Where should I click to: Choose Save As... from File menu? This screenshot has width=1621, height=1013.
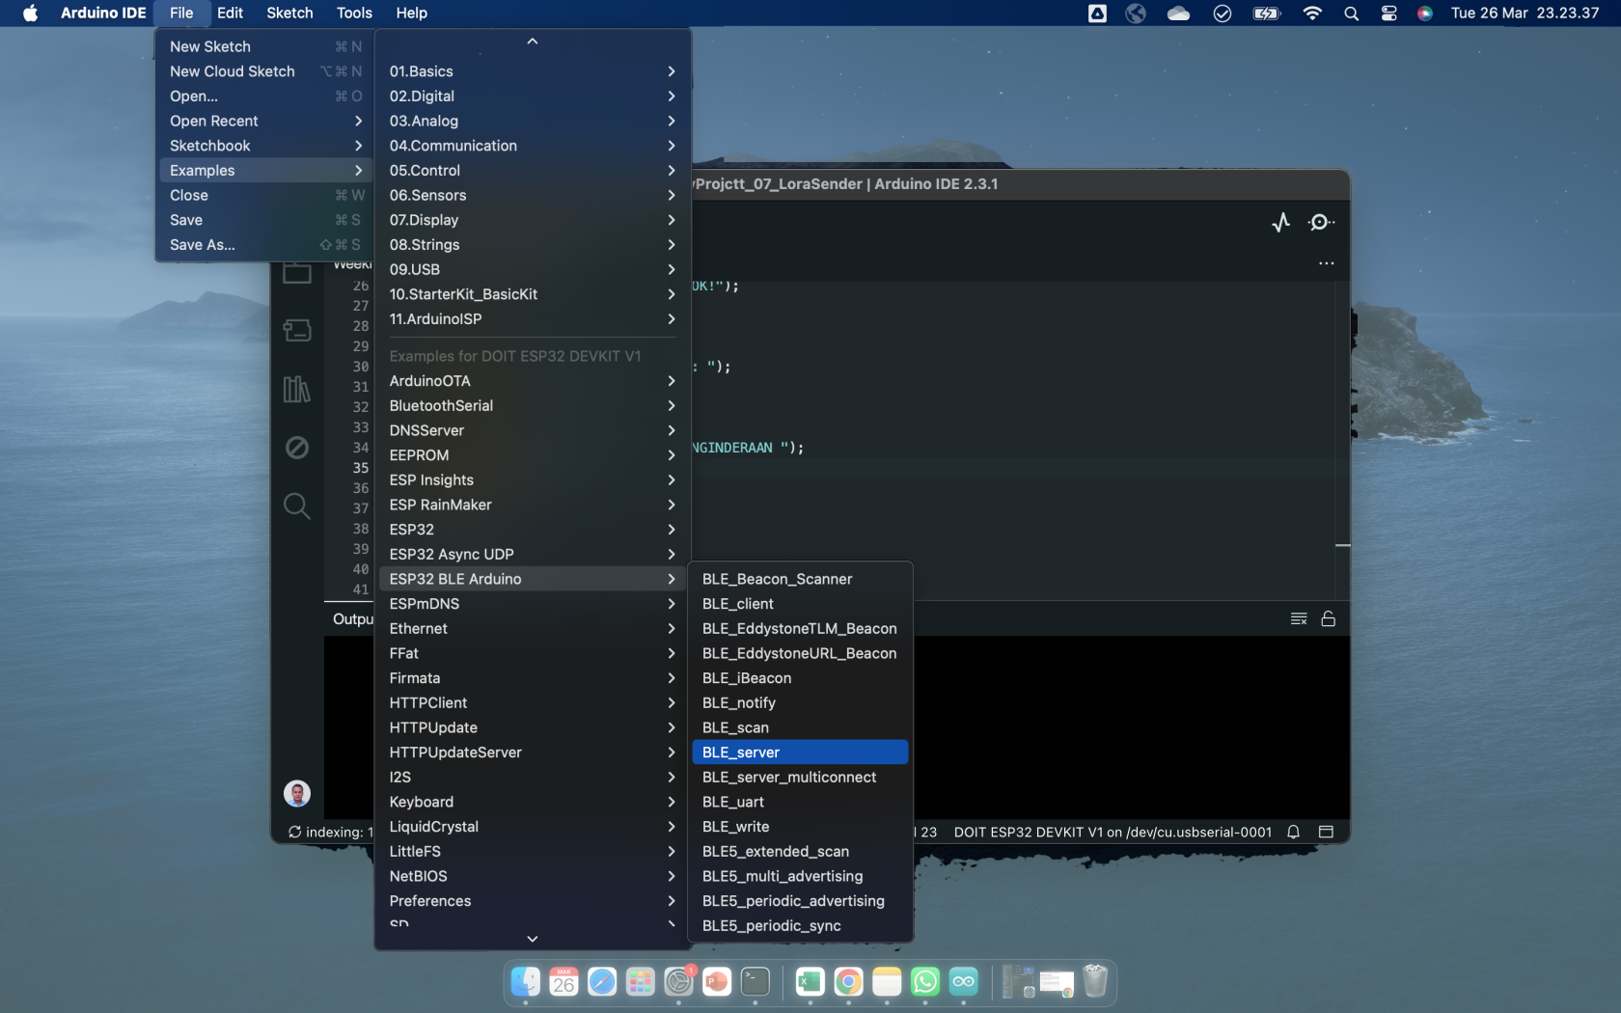pyautogui.click(x=265, y=245)
